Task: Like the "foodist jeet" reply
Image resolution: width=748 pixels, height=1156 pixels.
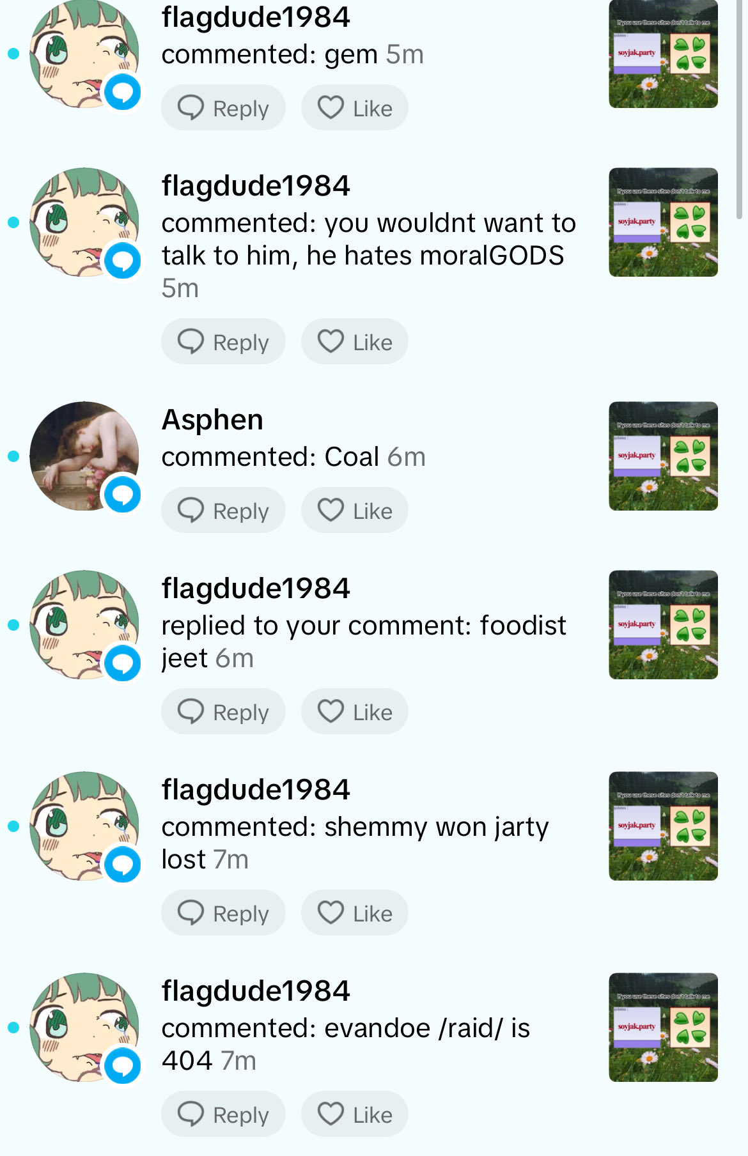Action: pos(355,712)
